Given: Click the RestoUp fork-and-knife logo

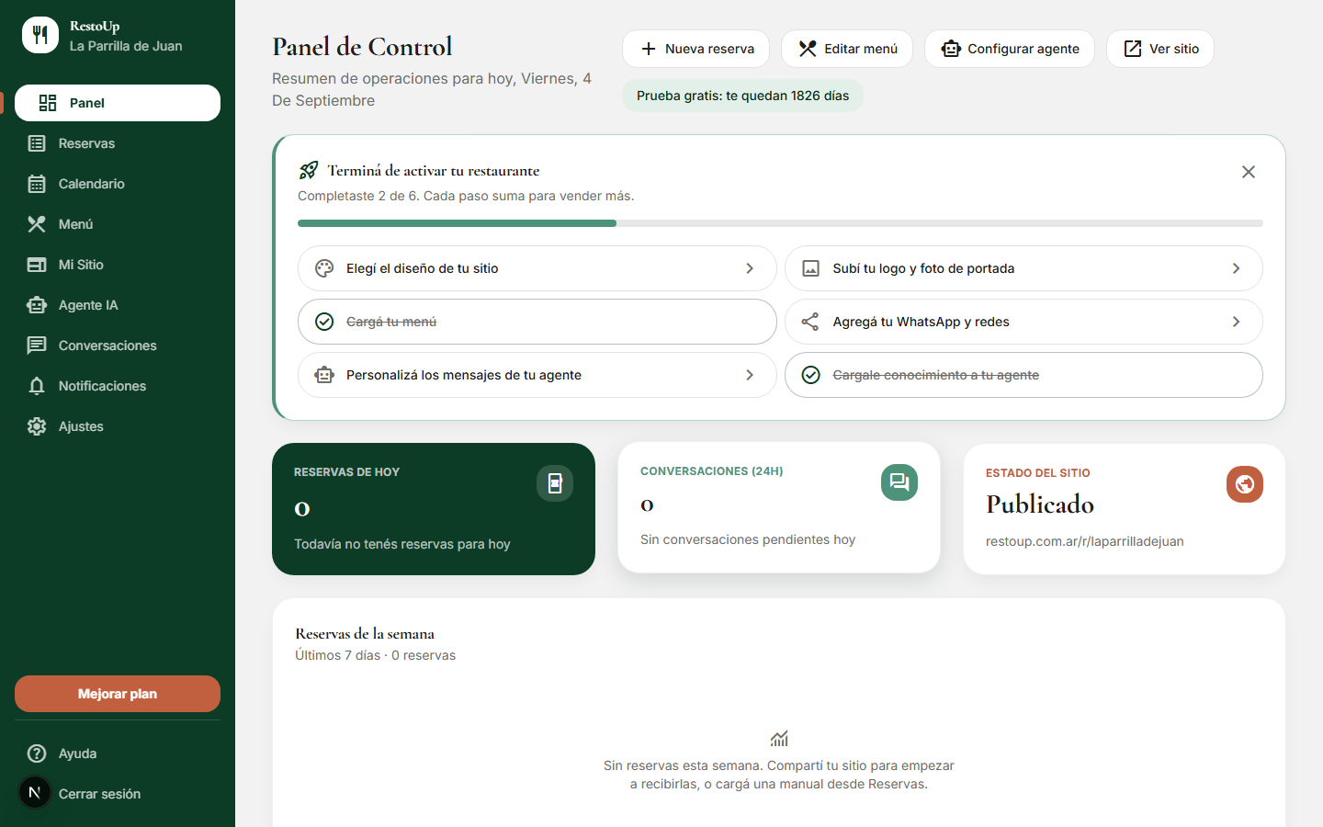Looking at the screenshot, I should pyautogui.click(x=40, y=35).
